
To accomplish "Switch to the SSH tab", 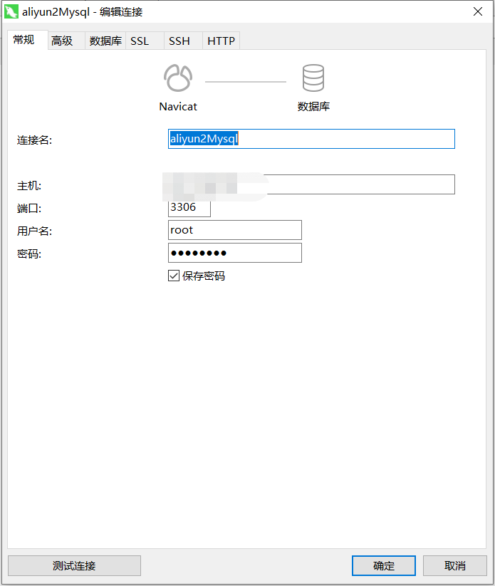I will (x=183, y=41).
